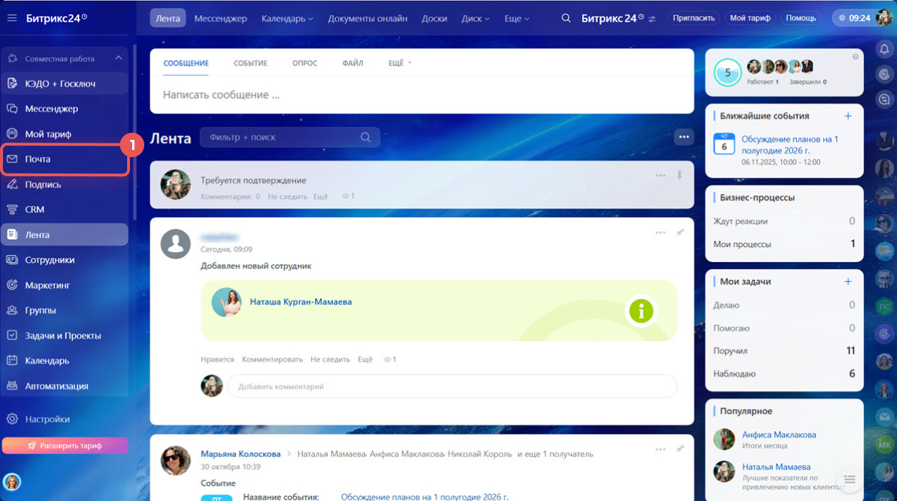Toggle Не следить on Требуется подтверждение post

[x=287, y=196]
